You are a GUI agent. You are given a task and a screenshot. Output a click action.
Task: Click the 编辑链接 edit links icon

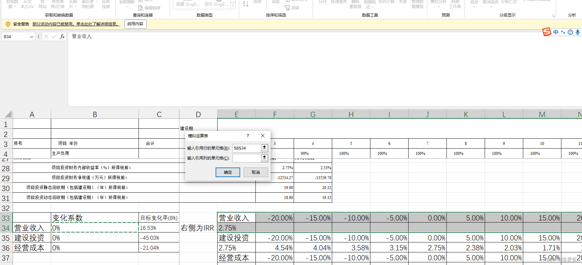point(141,8)
